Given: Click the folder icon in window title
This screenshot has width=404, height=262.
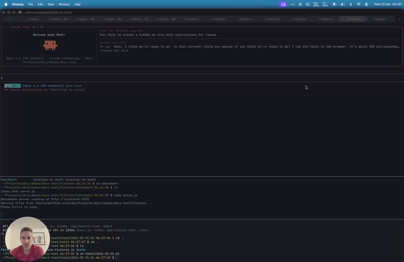Looking at the screenshot, I should pyautogui.click(x=20, y=12).
